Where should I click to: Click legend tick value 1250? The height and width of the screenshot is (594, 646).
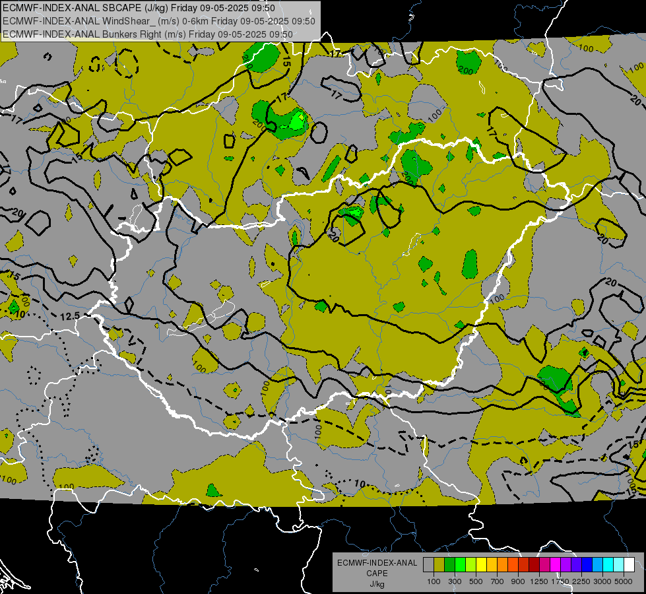coord(539,581)
